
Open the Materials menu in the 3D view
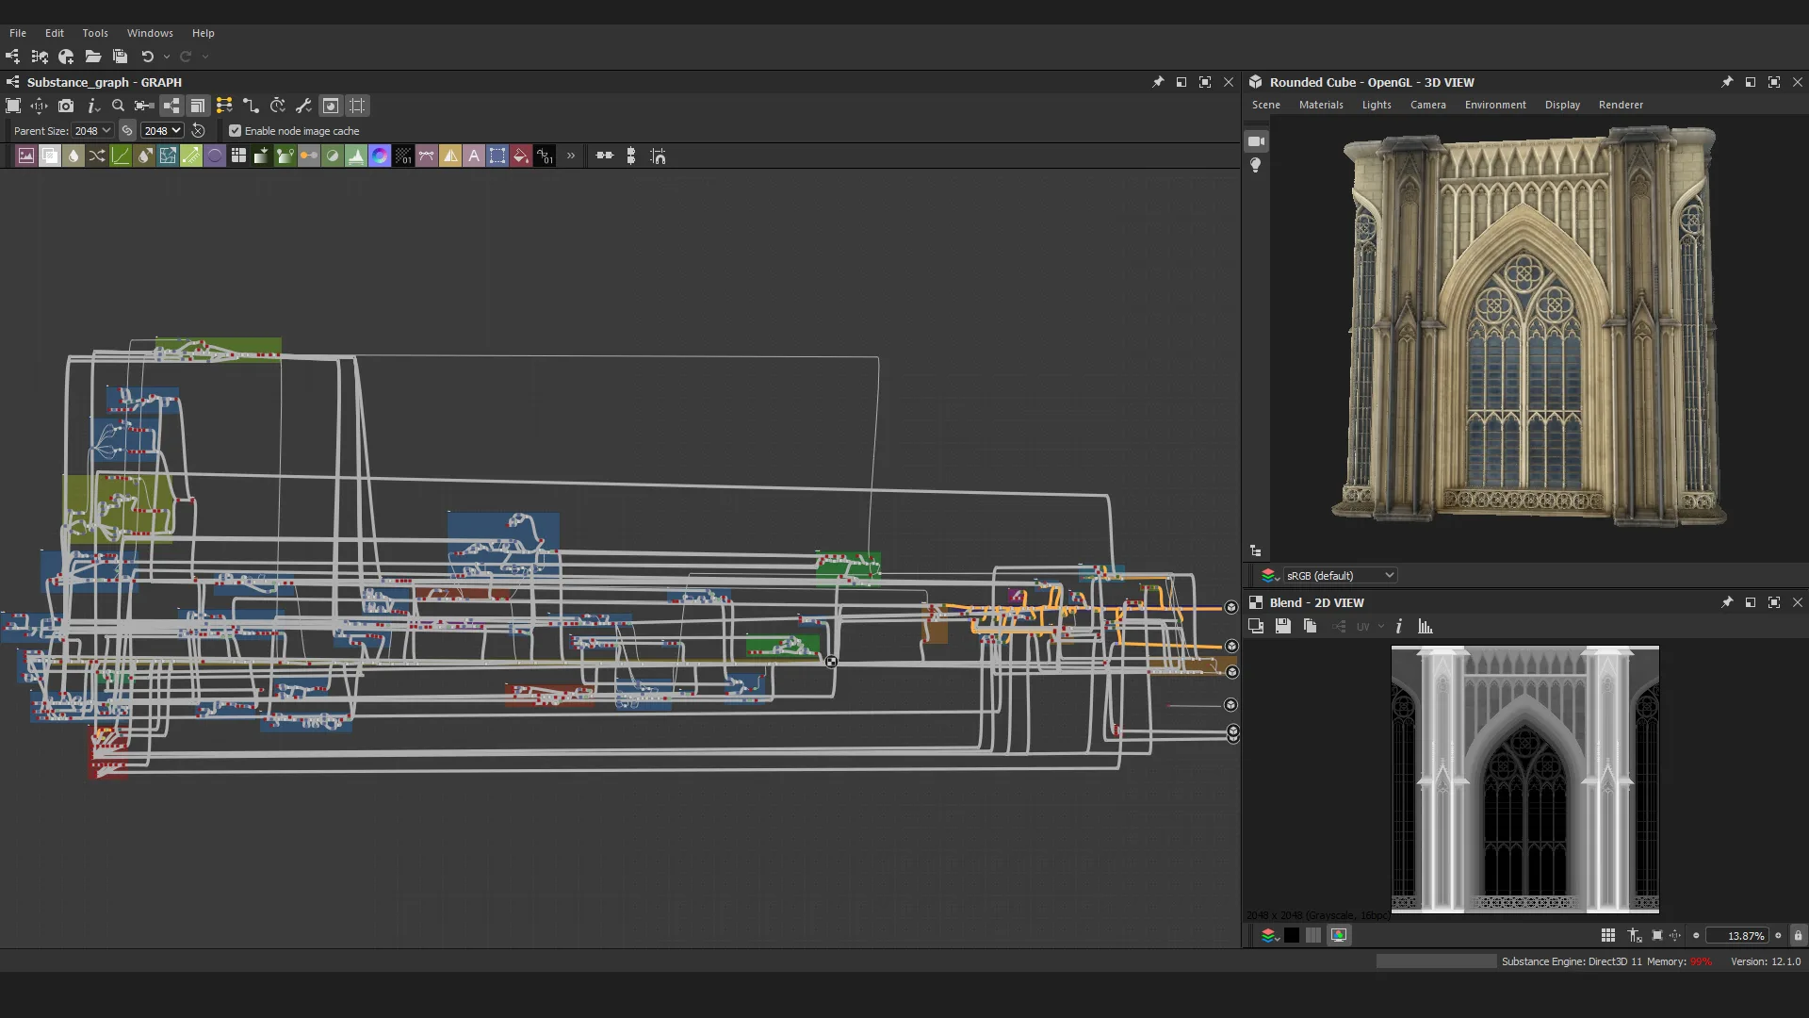tap(1320, 105)
